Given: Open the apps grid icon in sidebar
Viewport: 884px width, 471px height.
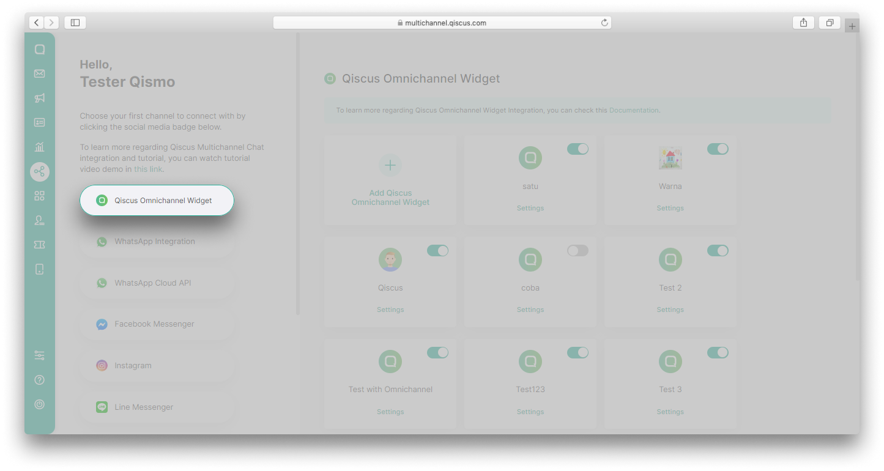Looking at the screenshot, I should 40,196.
